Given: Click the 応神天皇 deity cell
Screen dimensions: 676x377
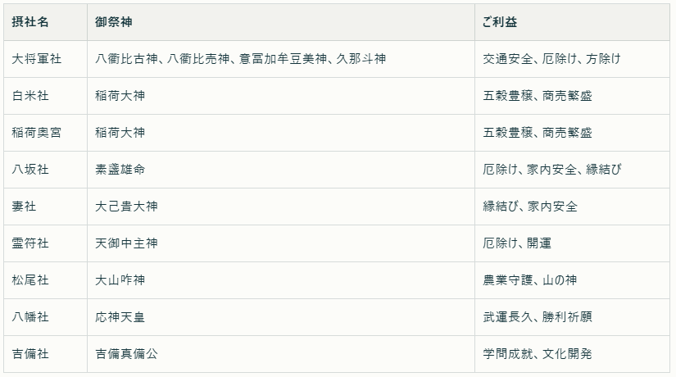Looking at the screenshot, I should [x=120, y=317].
